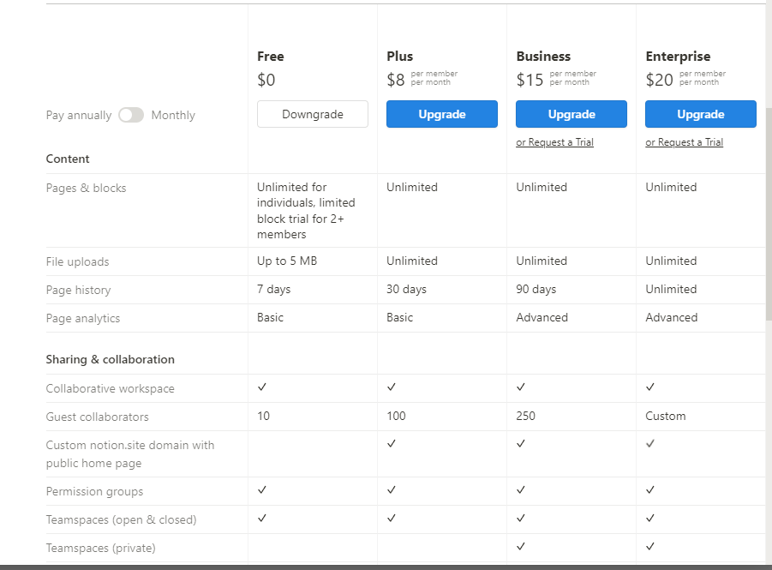772x570 pixels.
Task: Click the Pages & blocks row label
Action: (87, 189)
